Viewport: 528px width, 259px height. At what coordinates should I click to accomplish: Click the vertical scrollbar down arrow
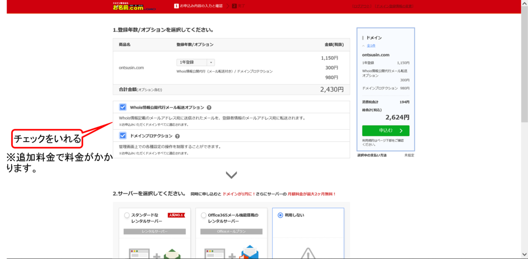point(524,255)
